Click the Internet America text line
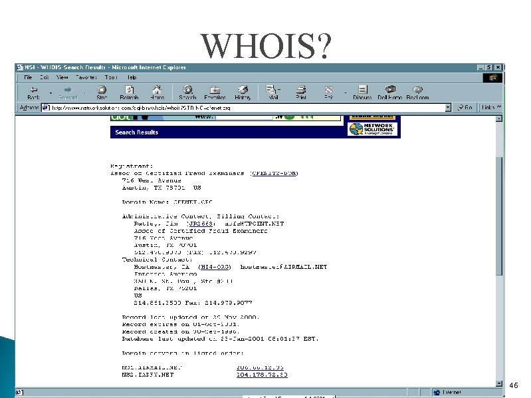Image resolution: width=531 pixels, height=398 pixels. [165, 274]
